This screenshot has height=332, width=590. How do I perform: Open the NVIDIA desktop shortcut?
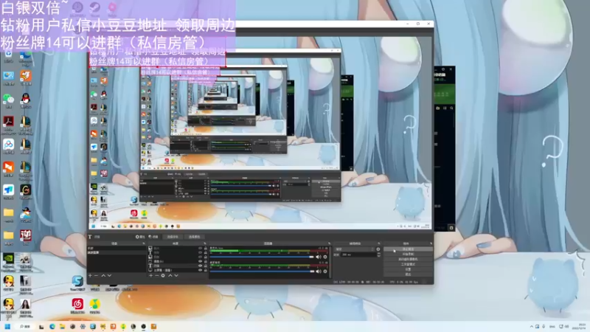(8, 260)
